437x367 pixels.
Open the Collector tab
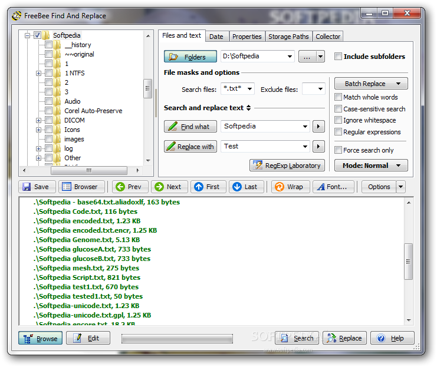328,37
